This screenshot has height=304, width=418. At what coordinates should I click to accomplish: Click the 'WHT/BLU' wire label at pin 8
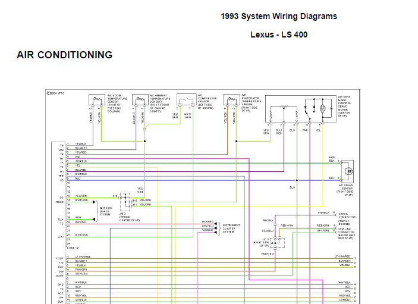tap(81, 174)
